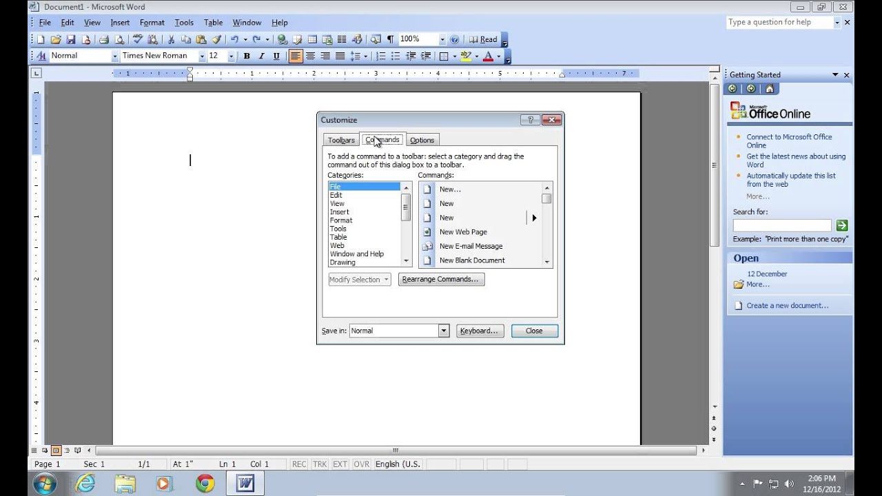The height and width of the screenshot is (496, 882).
Task: Select New Web Page command
Action: point(463,232)
